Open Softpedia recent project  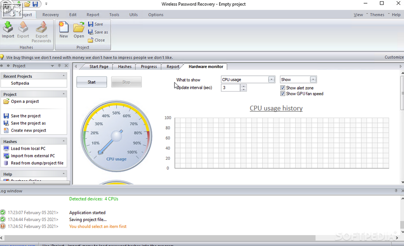20,83
